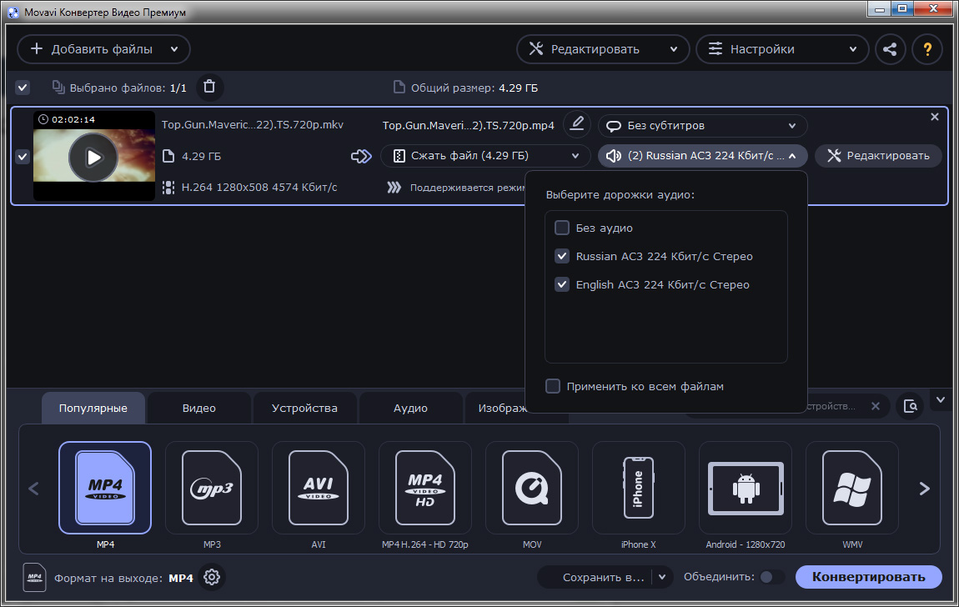Select the iPhone X device preset
The height and width of the screenshot is (607, 959).
[639, 488]
